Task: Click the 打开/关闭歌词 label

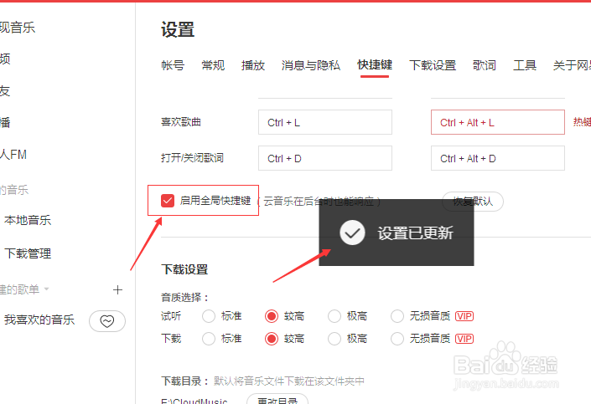Action: click(x=192, y=158)
